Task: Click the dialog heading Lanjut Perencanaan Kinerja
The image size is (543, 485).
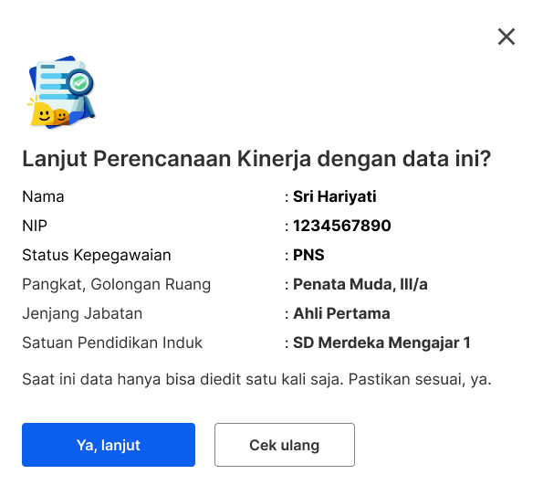Action: 256,159
